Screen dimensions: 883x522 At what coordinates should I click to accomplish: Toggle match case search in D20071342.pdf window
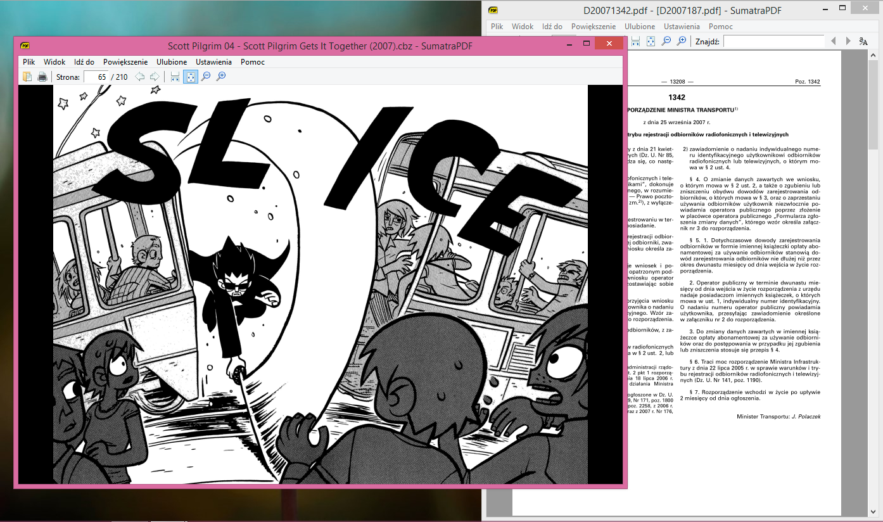tap(863, 41)
